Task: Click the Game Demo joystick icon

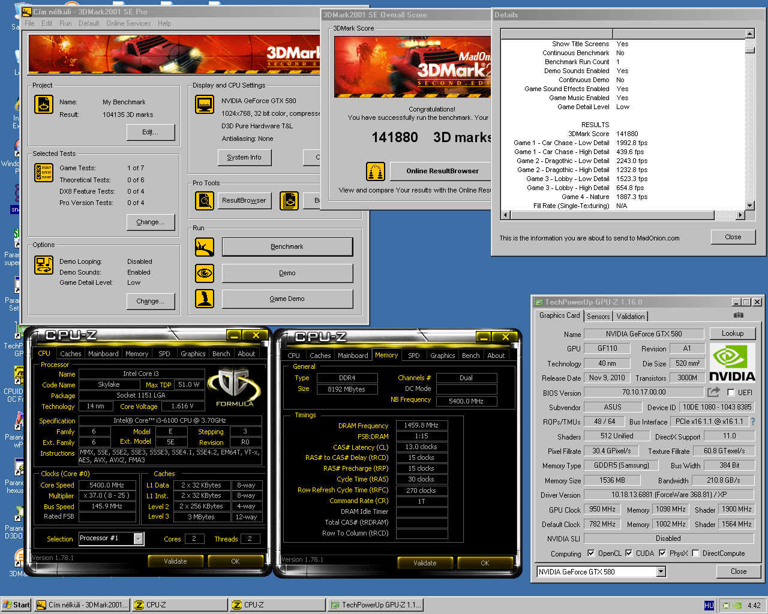Action: click(x=205, y=299)
